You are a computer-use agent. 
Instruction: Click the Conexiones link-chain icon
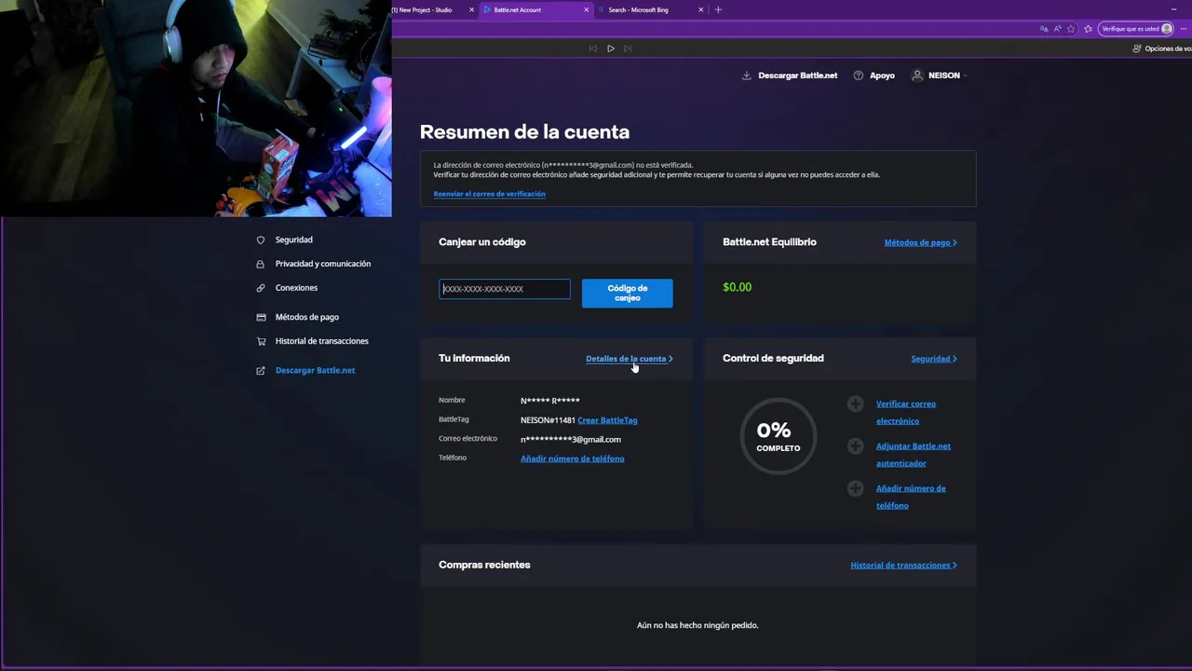(261, 288)
